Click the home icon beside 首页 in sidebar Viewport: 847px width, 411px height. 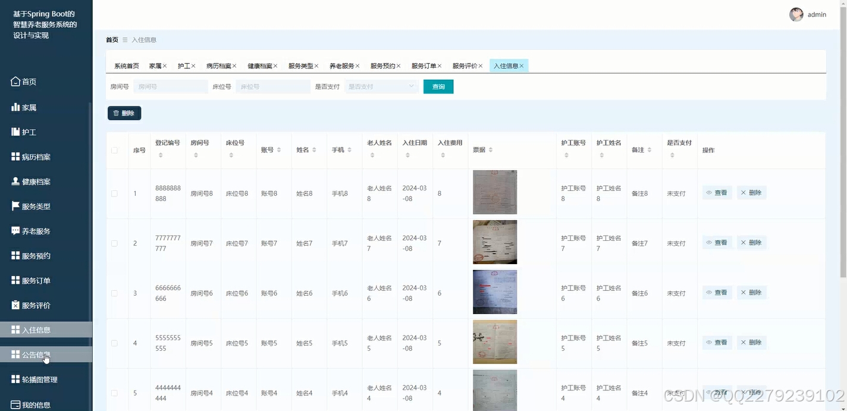(15, 81)
